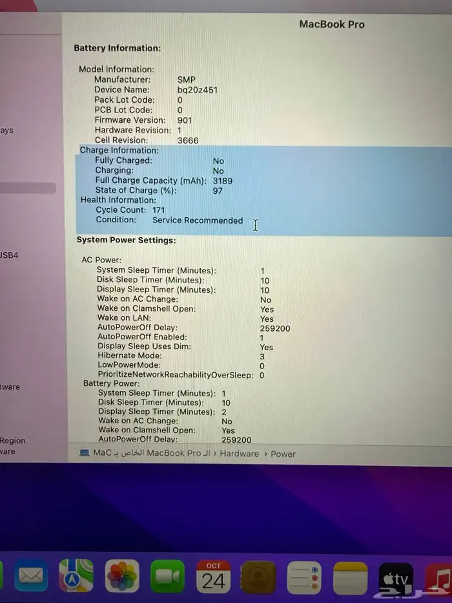Open the Mail app in the Dock
This screenshot has height=603, width=452.
click(30, 576)
